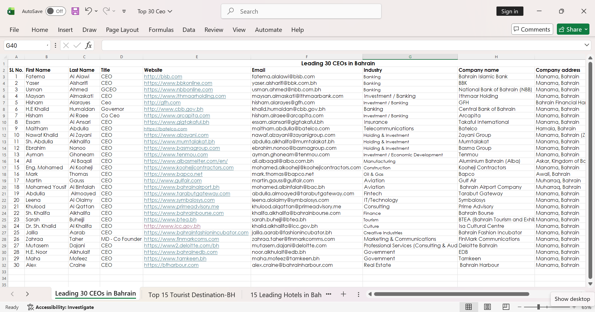Go to the Page Layout tab
595x312 pixels.
[122, 30]
